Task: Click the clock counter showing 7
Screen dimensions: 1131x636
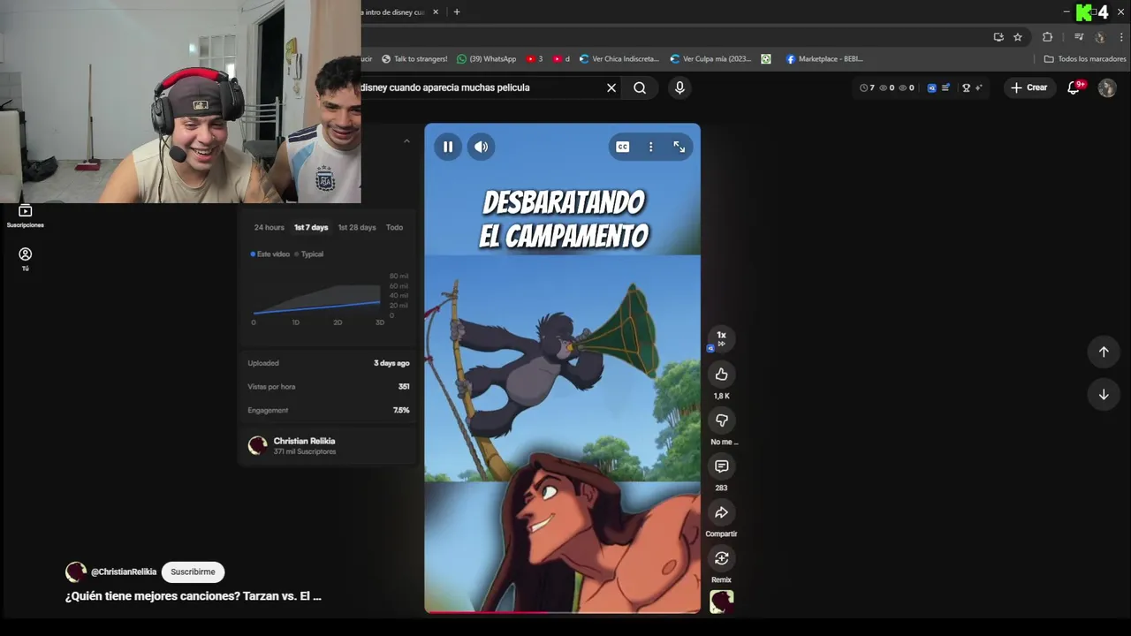Action: tap(867, 87)
